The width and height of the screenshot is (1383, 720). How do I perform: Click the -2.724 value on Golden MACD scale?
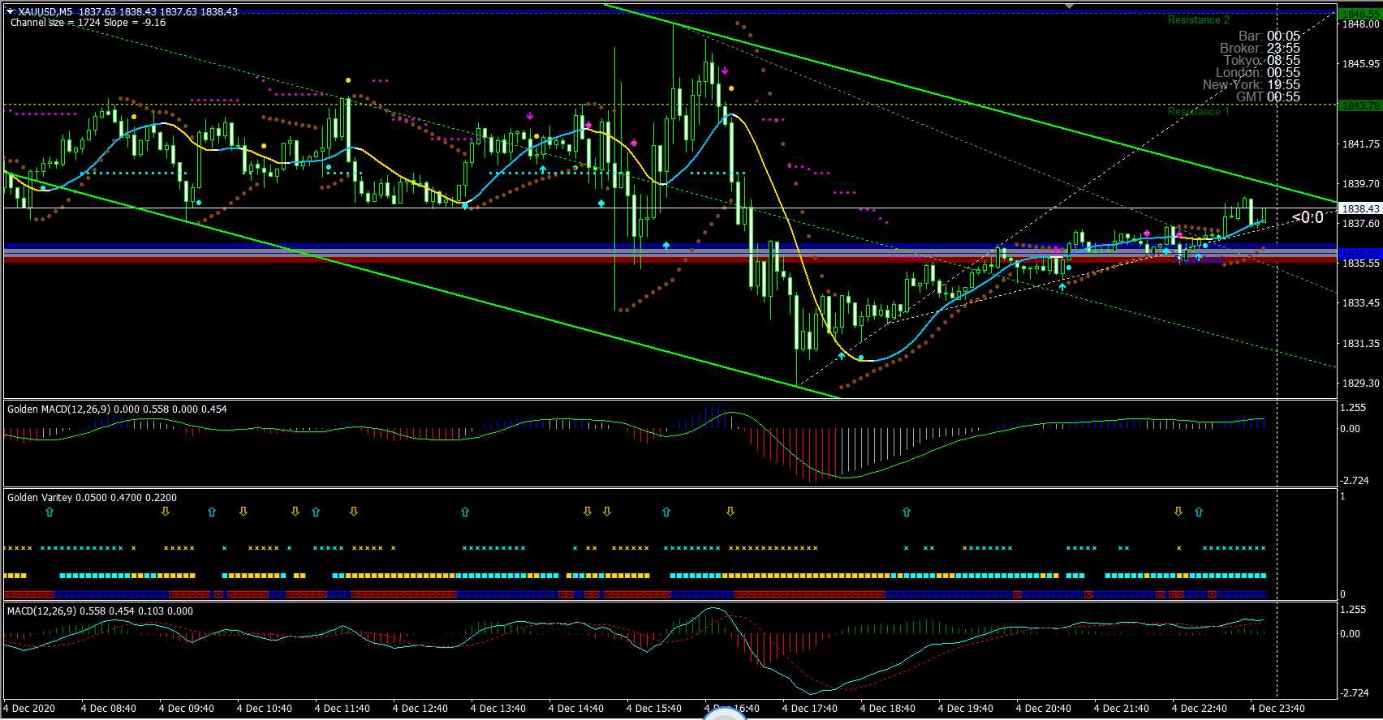(1355, 482)
